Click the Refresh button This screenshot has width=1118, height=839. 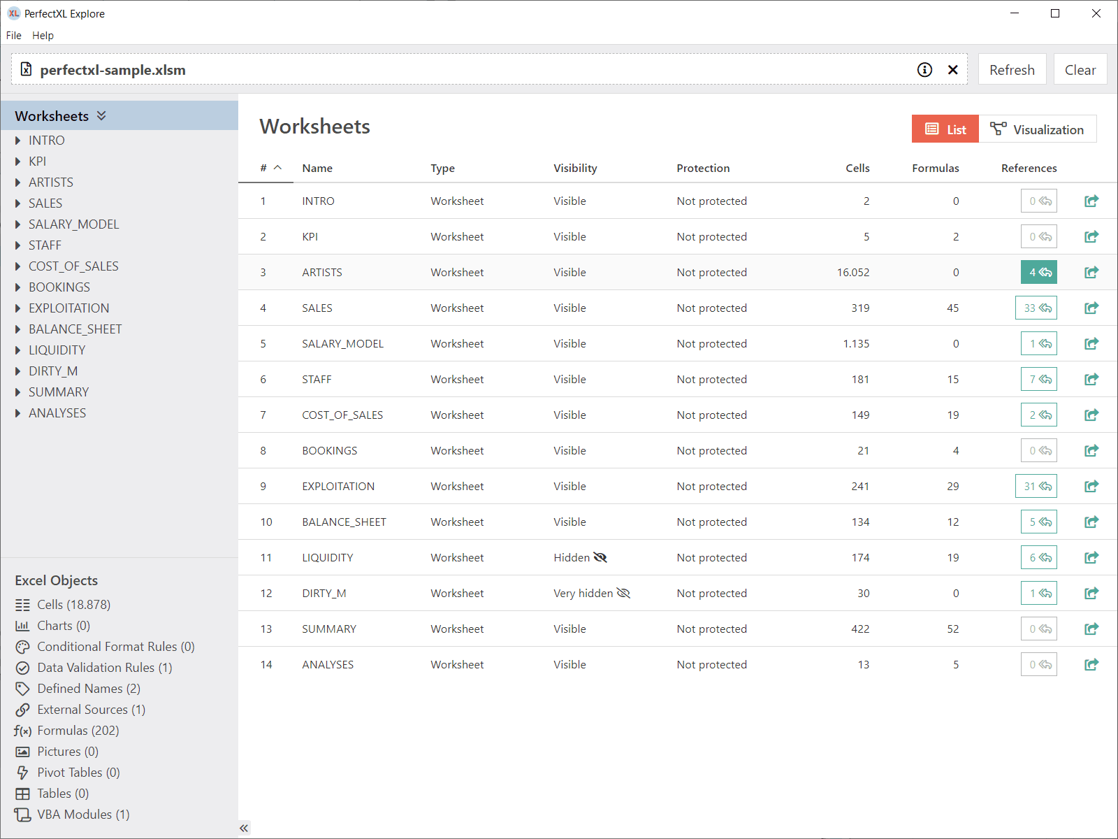pos(1011,70)
